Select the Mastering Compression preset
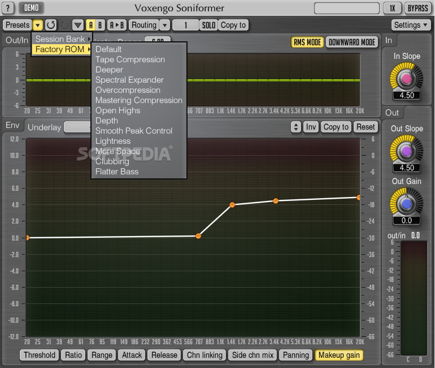The width and height of the screenshot is (435, 368). pyautogui.click(x=139, y=100)
